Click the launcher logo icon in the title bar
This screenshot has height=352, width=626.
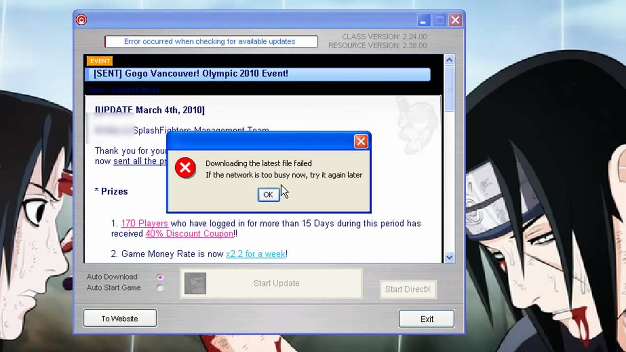coord(81,20)
